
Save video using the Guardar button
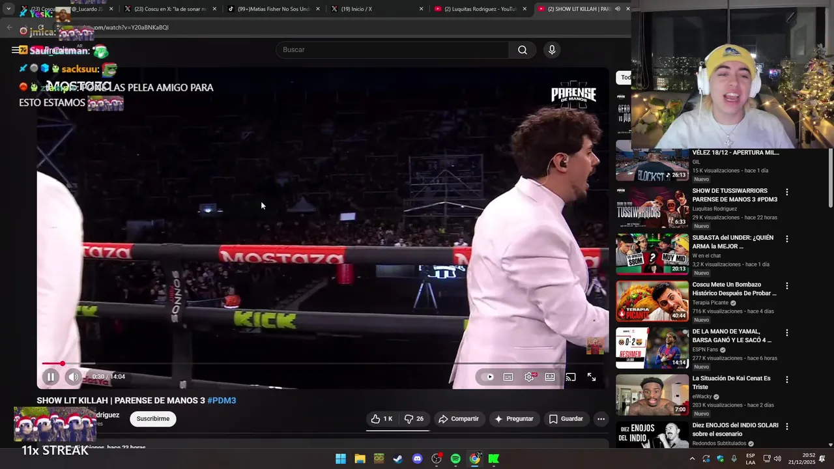click(566, 419)
